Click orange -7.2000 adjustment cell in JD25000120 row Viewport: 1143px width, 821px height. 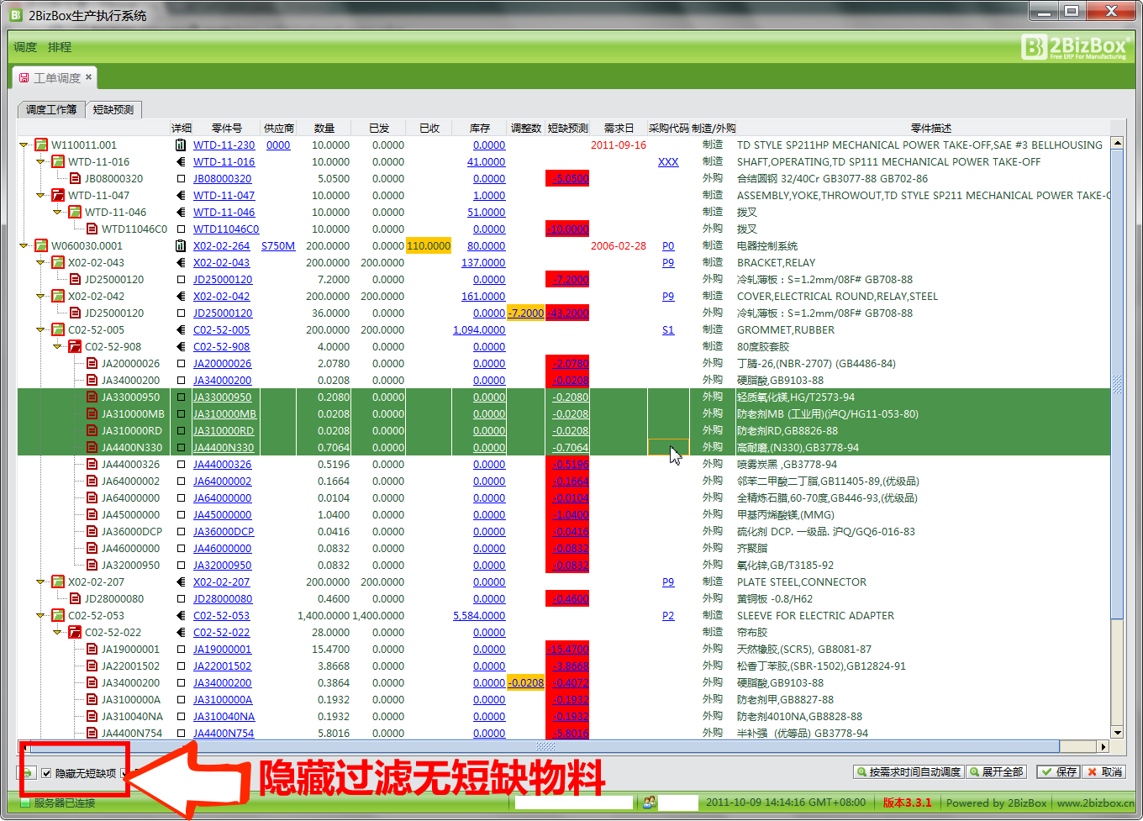[526, 313]
